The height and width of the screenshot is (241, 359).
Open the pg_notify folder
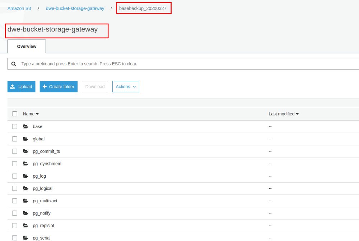click(x=42, y=213)
